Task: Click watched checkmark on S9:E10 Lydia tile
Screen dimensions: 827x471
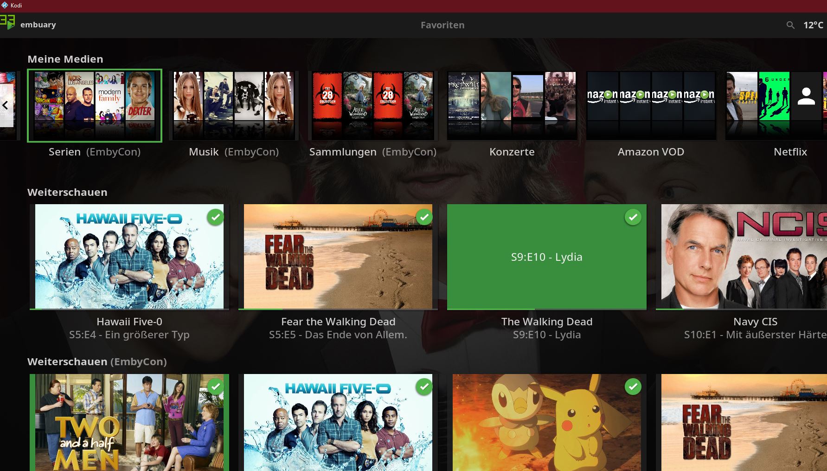Action: click(633, 217)
